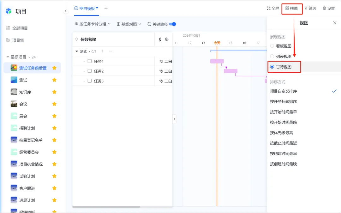Toggle star for 知识库

point(54,92)
